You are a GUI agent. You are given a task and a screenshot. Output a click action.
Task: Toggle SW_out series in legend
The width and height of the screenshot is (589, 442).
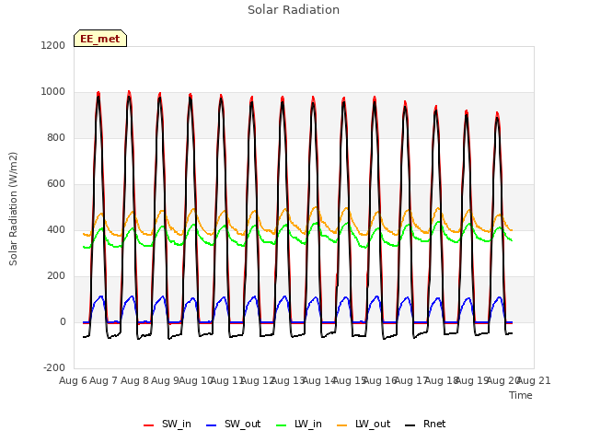[233, 425]
